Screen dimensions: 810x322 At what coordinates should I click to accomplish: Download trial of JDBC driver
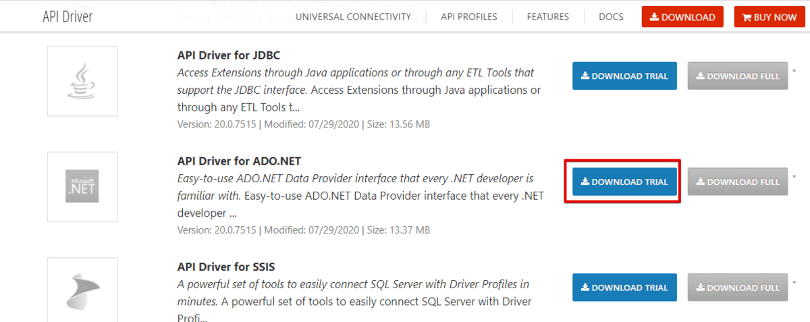click(x=624, y=76)
